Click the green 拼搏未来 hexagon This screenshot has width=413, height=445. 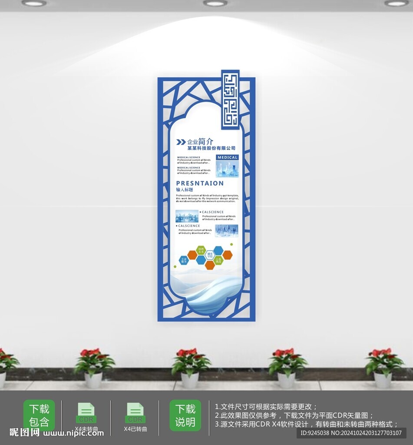click(x=201, y=251)
